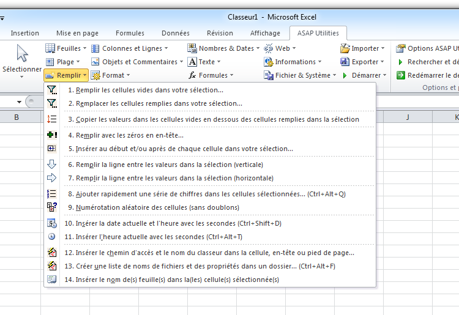Click the Formules fx icon
The image size is (459, 315).
192,75
